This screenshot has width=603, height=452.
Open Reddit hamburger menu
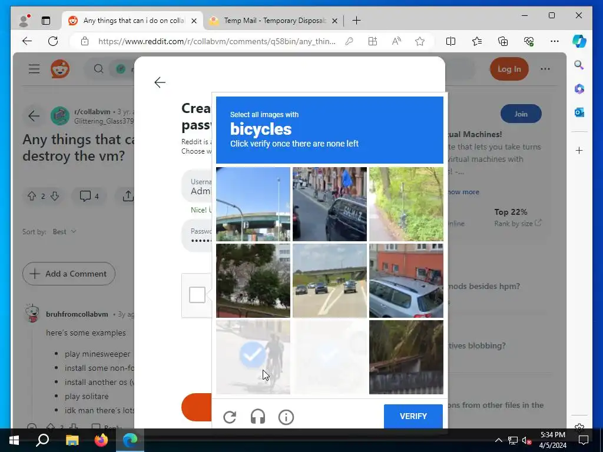coord(34,69)
